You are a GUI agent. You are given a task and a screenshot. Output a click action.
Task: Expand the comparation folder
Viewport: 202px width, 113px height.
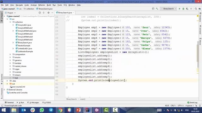(10, 54)
